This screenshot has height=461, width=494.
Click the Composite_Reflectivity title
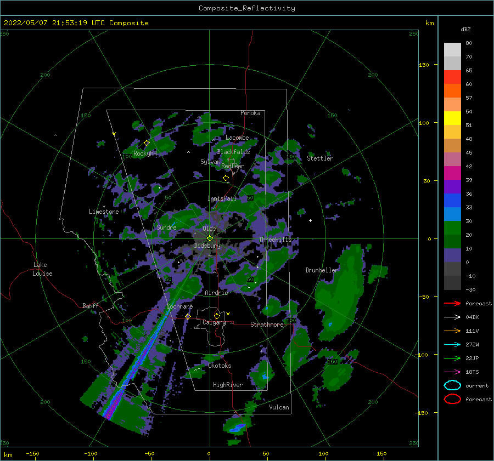coord(247,8)
